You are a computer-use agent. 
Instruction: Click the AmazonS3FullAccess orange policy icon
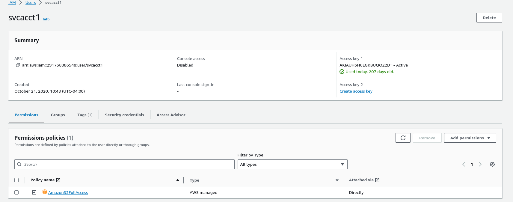[45, 192]
